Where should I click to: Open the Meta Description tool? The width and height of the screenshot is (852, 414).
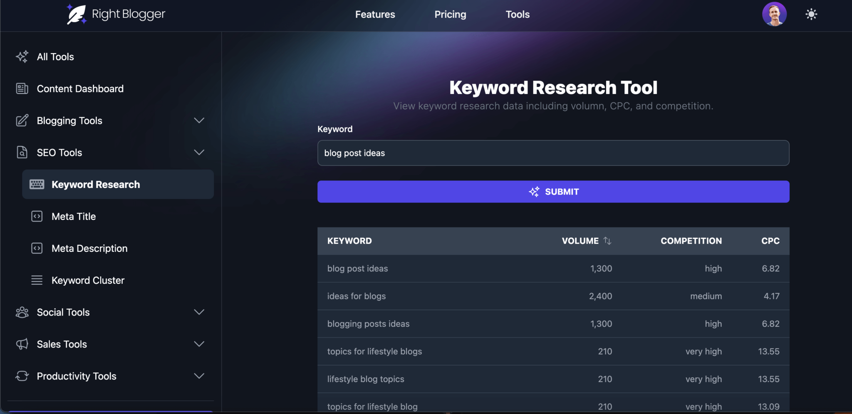89,248
